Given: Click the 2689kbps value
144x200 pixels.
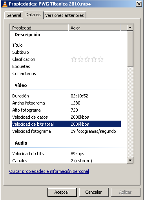Looking at the screenshot, I should click(x=80, y=124).
